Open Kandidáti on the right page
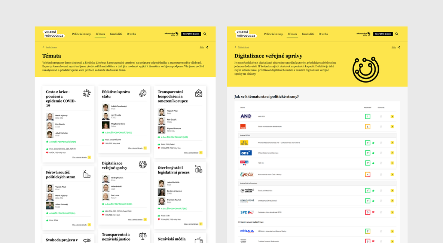 [308, 34]
